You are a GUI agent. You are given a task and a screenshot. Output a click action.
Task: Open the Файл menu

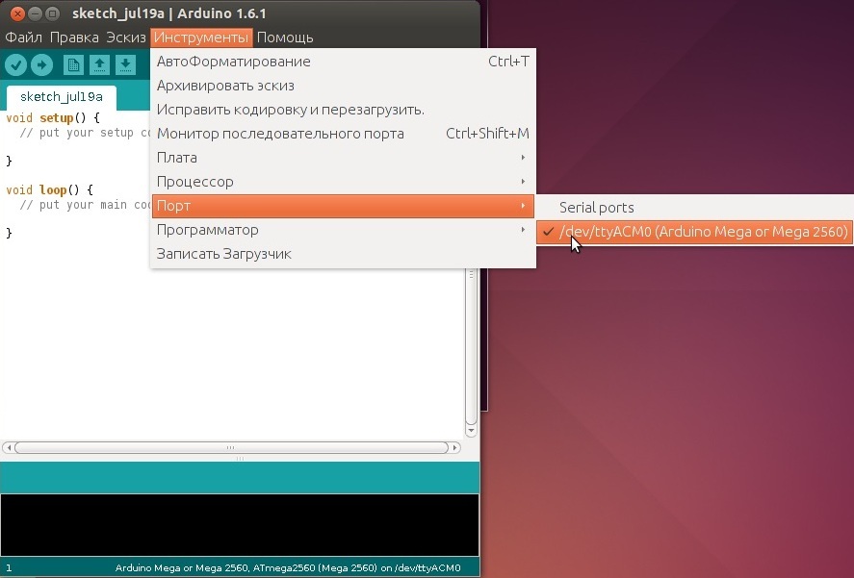tap(23, 38)
